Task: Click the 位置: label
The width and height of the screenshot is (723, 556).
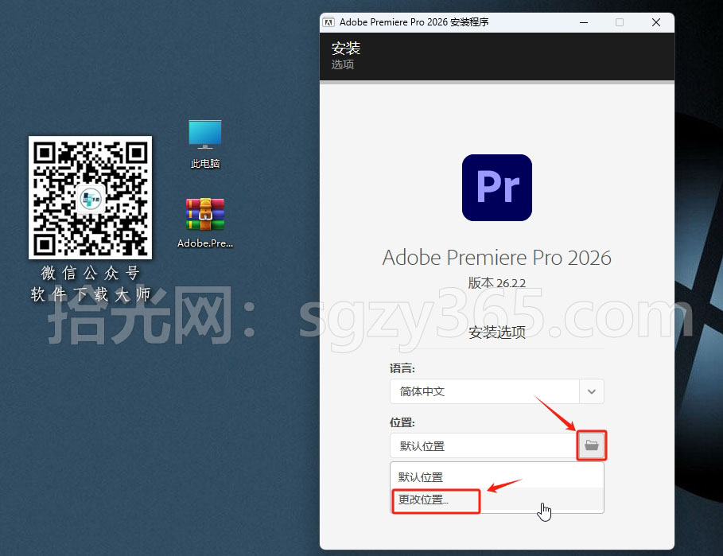Action: 402,422
